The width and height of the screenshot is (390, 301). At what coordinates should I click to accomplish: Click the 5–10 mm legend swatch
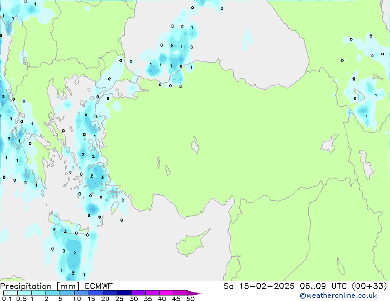[x=68, y=293]
